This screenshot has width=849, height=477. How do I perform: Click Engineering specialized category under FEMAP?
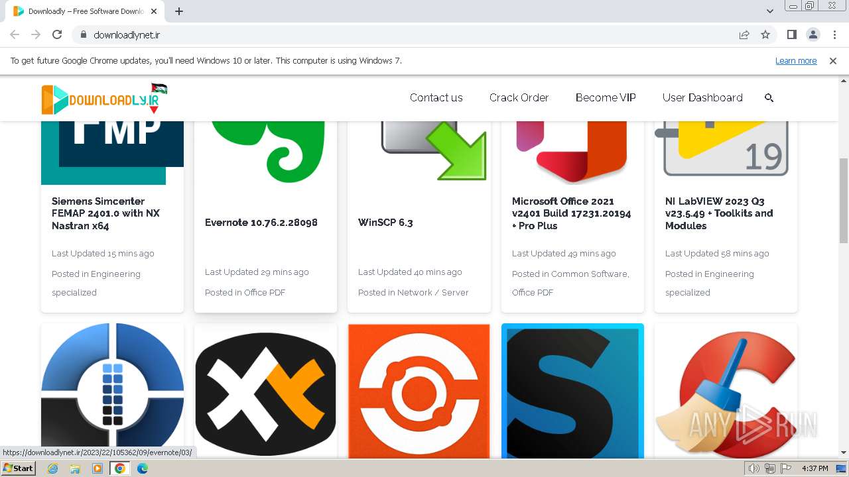tap(96, 283)
